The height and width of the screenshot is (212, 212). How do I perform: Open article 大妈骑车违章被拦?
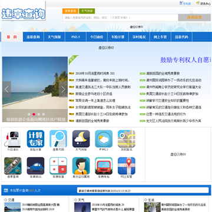tap(102, 80)
